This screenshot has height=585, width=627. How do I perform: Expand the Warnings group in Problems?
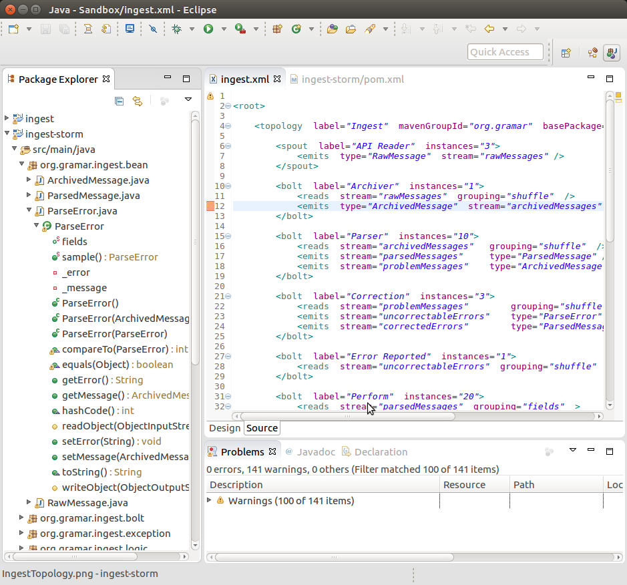(210, 500)
